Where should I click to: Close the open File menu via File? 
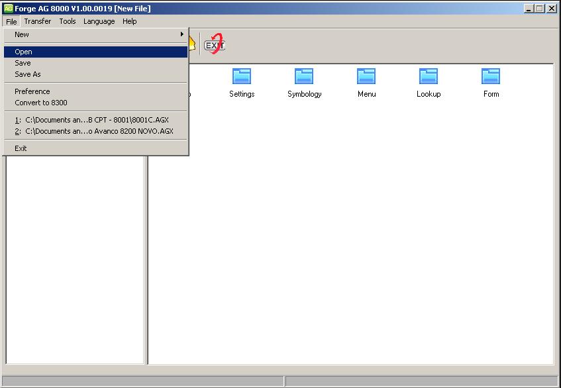tap(11, 21)
